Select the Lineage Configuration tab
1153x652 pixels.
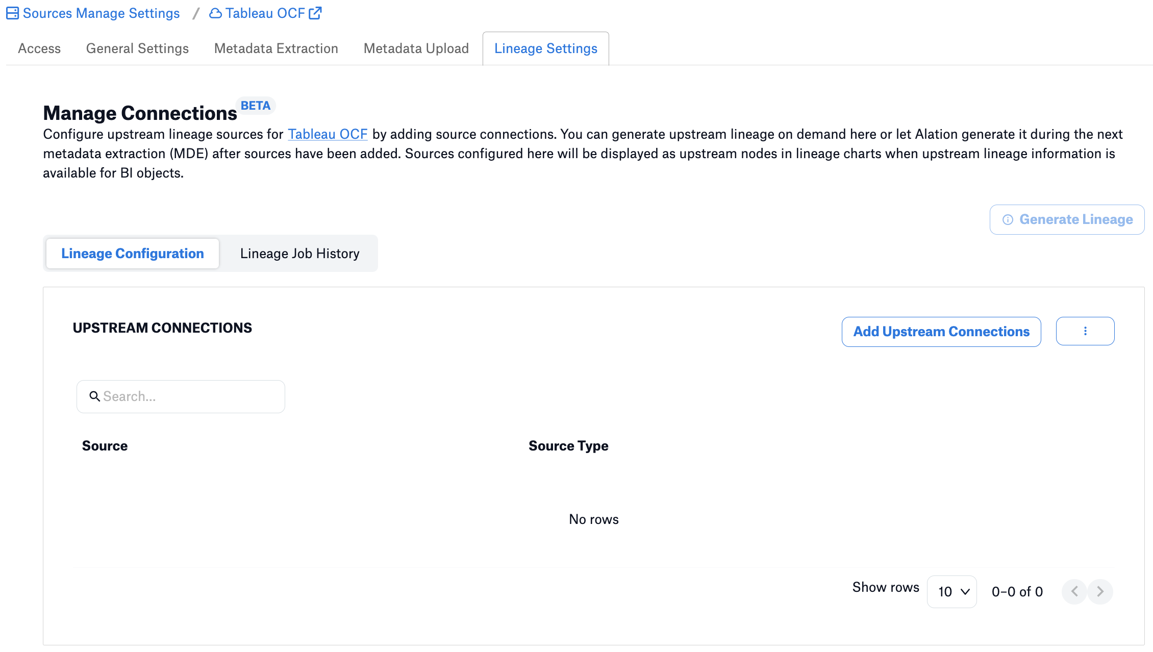(133, 254)
